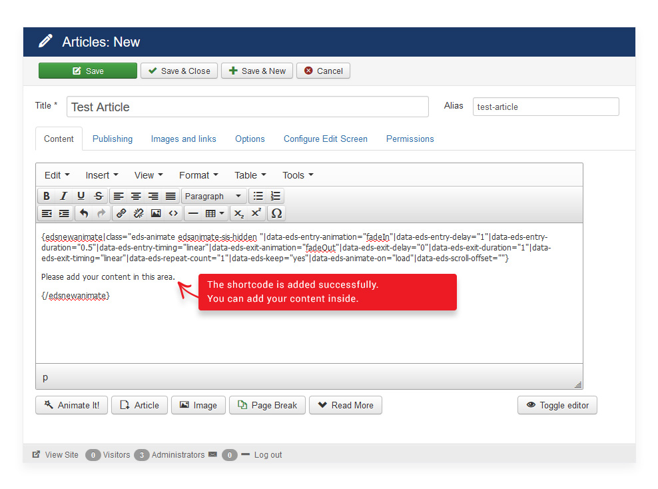Click the undo arrow icon

[x=84, y=213]
